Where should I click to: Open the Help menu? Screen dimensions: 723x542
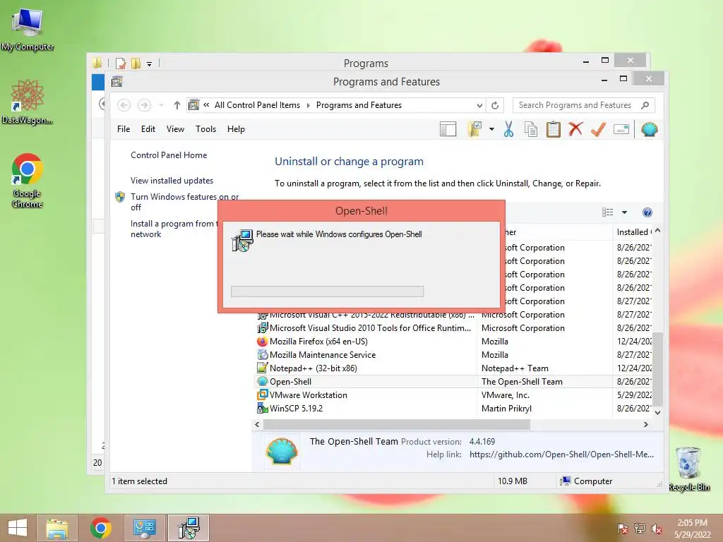236,129
